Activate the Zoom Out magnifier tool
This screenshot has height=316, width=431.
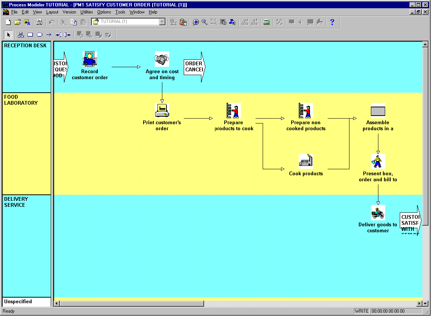click(x=204, y=22)
